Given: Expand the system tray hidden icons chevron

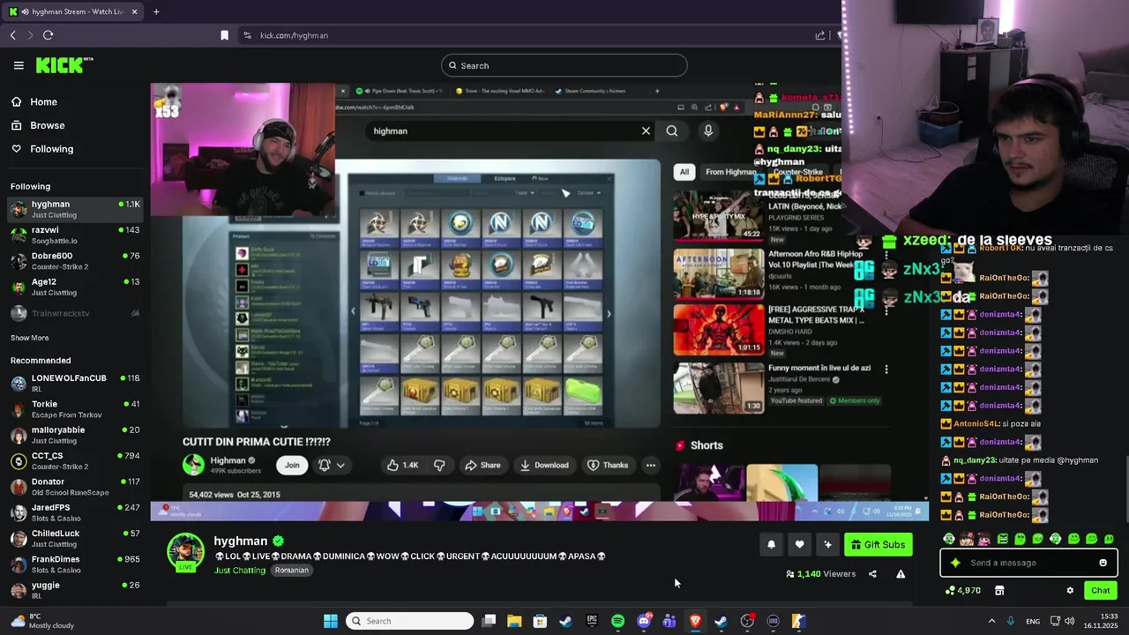Looking at the screenshot, I should (x=991, y=621).
